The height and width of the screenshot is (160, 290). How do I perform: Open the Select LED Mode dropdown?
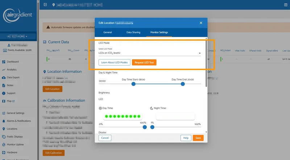[x=150, y=53]
